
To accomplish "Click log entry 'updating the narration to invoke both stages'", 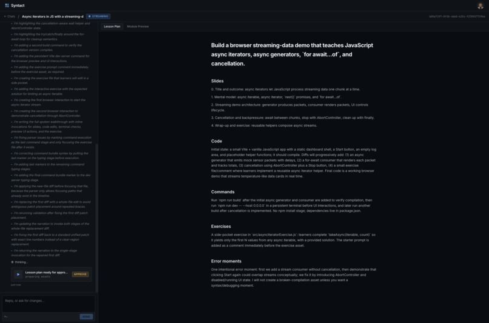I will 50,226.
